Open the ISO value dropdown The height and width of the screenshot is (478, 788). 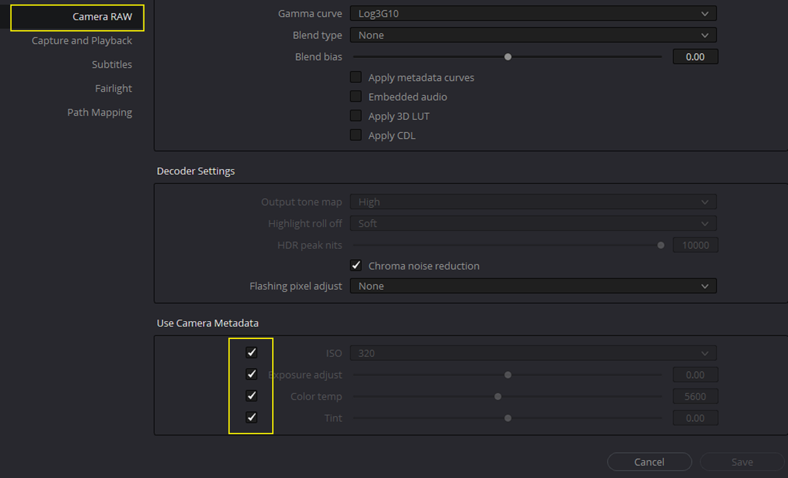(533, 353)
